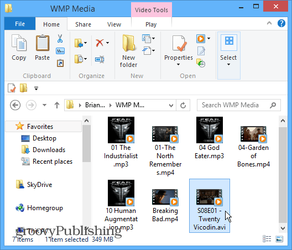The width and height of the screenshot is (292, 250).
Task: Switch to large thumbnails view icon
Action: click(279, 239)
